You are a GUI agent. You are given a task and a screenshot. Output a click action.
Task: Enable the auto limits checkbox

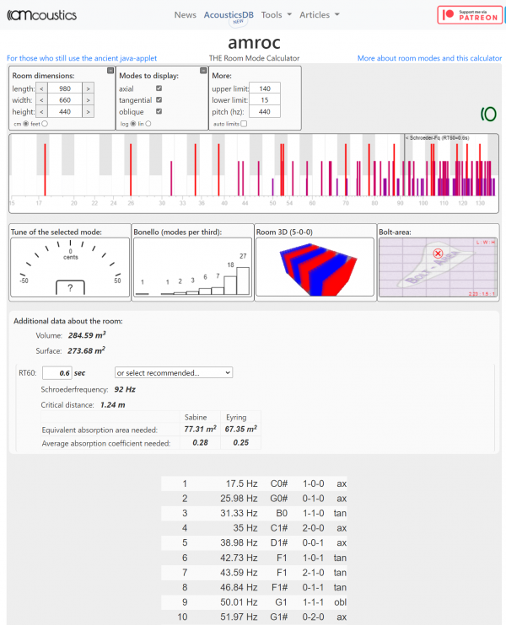(x=244, y=124)
